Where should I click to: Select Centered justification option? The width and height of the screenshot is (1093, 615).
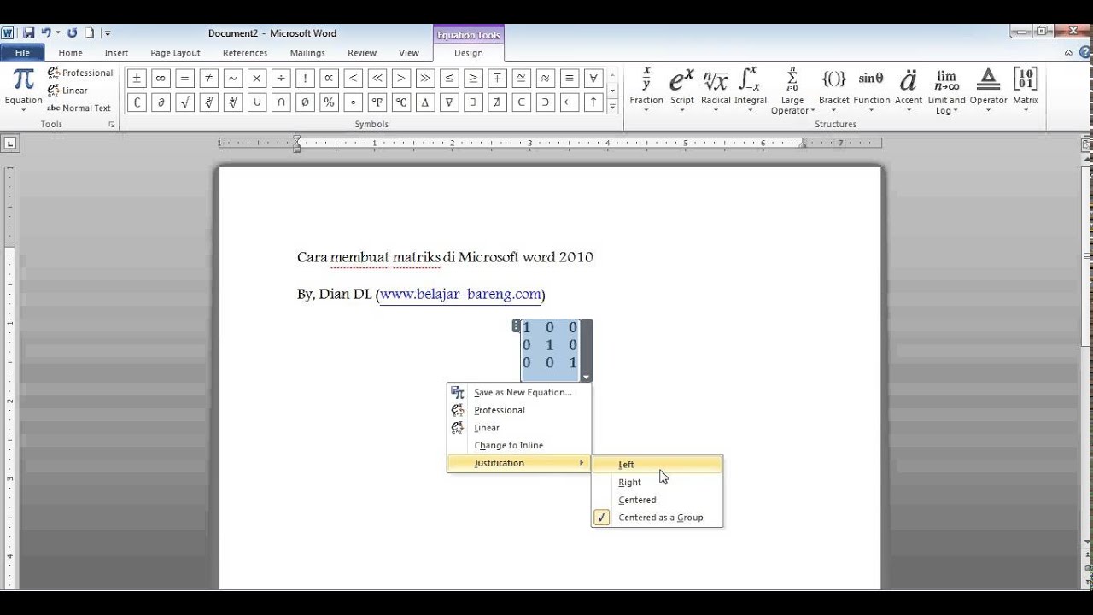(x=658, y=500)
